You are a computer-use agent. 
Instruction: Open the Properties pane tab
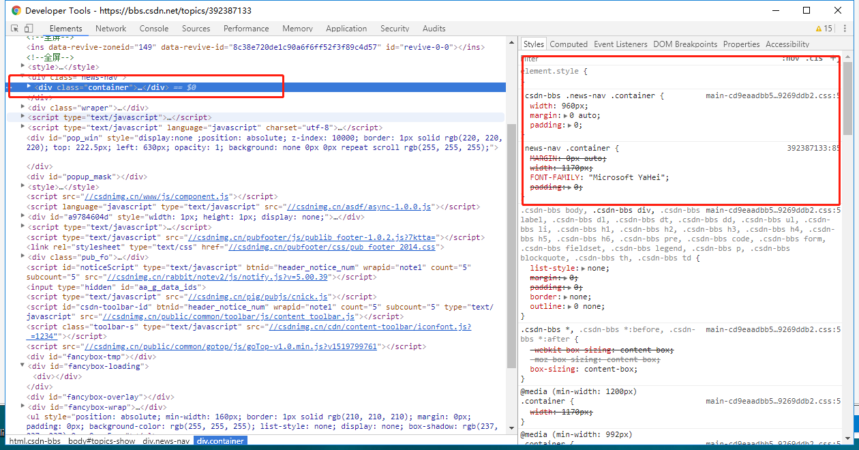tap(741, 44)
